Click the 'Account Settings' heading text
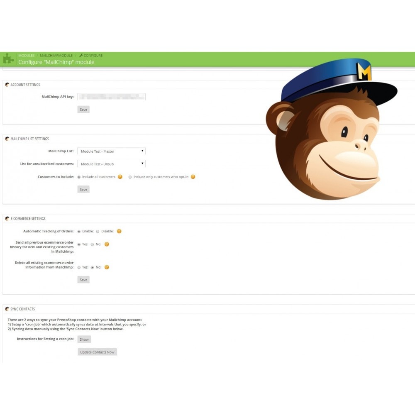This screenshot has width=415, height=415. 25,85
